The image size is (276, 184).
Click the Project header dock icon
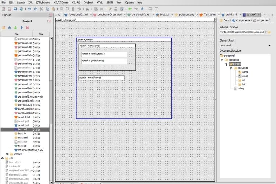click(49, 21)
